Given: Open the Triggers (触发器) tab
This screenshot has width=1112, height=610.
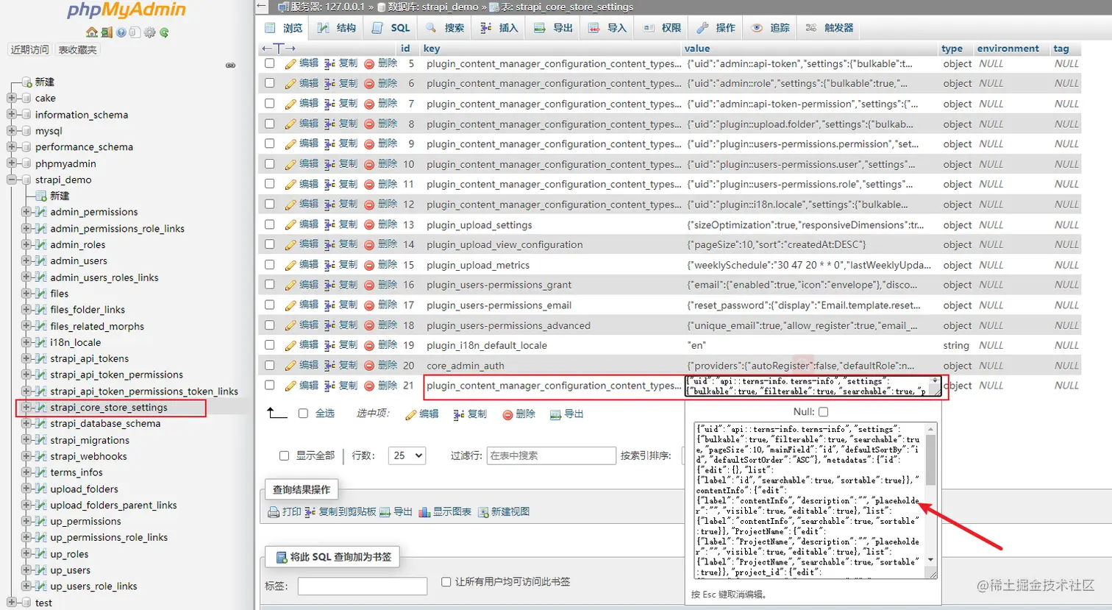Looking at the screenshot, I should [830, 28].
